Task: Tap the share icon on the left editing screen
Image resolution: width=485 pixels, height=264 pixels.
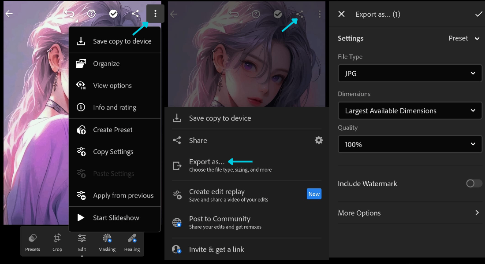Action: tap(135, 14)
